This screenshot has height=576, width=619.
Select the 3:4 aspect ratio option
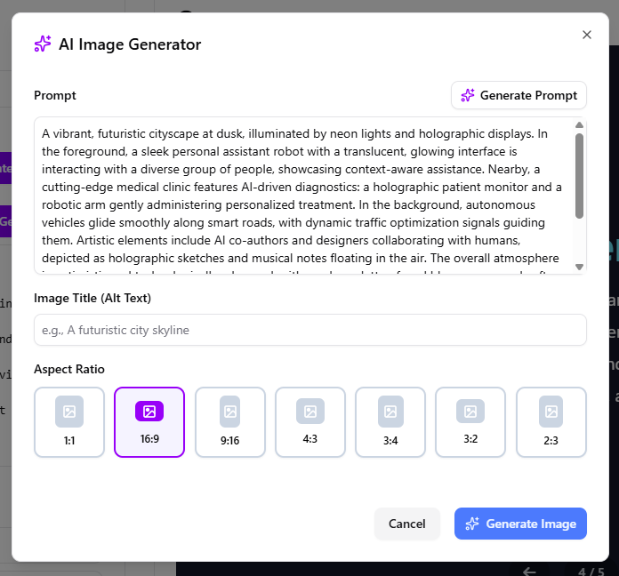390,422
